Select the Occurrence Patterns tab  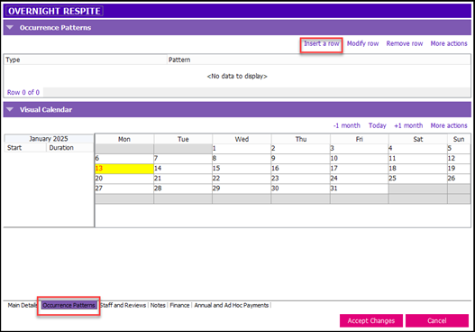(x=69, y=305)
